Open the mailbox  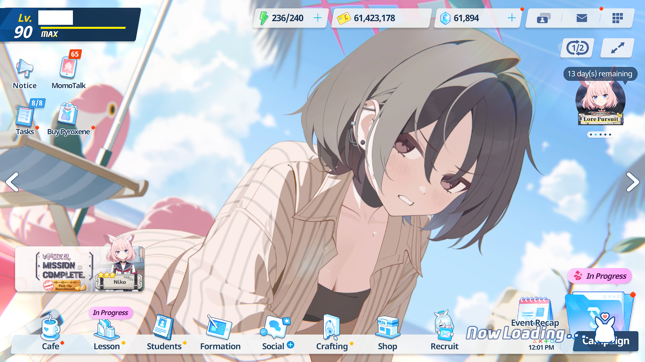point(582,18)
